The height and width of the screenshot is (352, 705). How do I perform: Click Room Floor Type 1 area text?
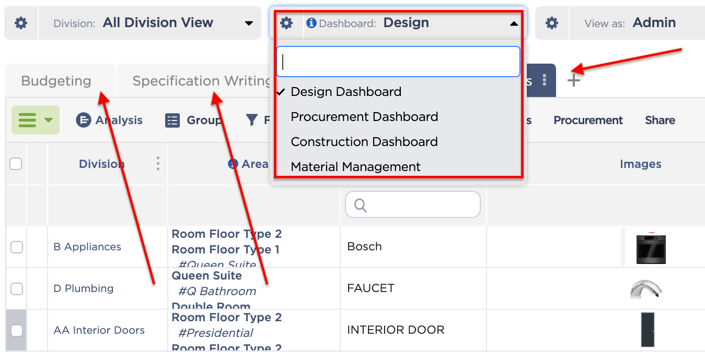(226, 249)
